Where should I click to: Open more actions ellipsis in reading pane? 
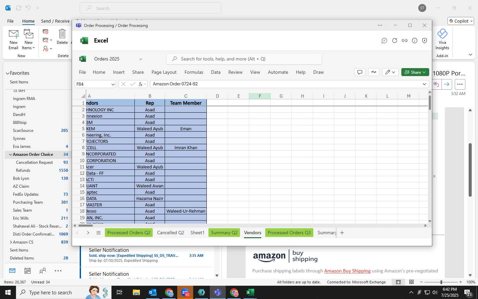coord(460,84)
